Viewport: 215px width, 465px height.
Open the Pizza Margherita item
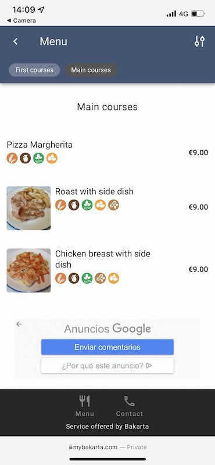(x=107, y=152)
